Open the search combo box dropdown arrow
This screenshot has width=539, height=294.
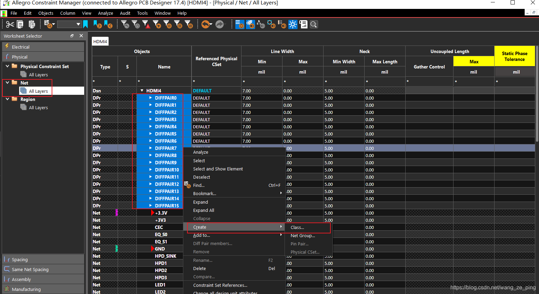(x=78, y=24)
